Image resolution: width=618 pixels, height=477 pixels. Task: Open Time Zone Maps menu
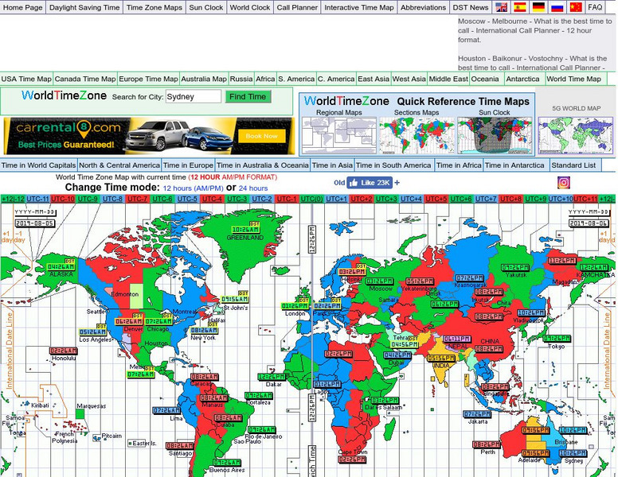click(x=154, y=7)
